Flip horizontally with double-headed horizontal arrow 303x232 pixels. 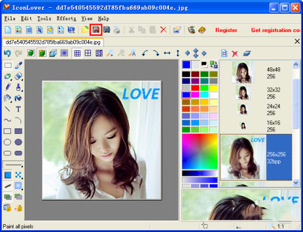pos(167,53)
